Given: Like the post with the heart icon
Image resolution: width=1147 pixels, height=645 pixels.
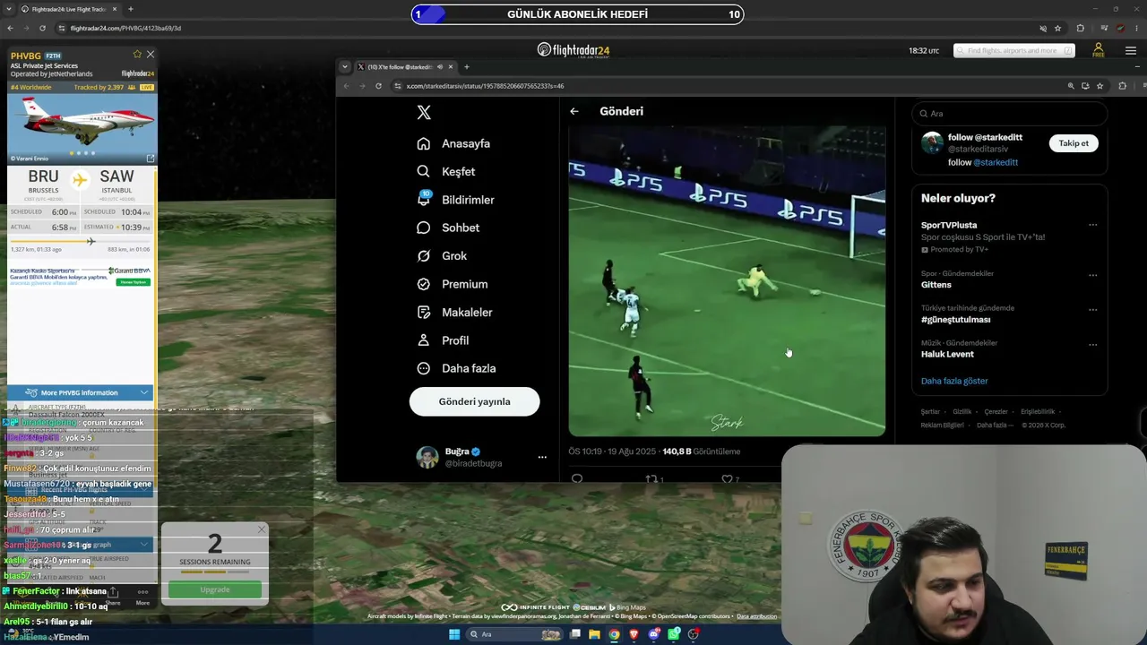Looking at the screenshot, I should pyautogui.click(x=727, y=478).
